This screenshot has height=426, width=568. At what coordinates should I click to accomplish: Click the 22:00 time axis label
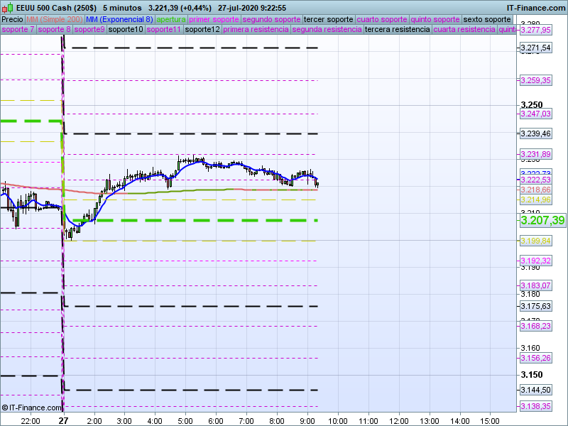point(31,421)
